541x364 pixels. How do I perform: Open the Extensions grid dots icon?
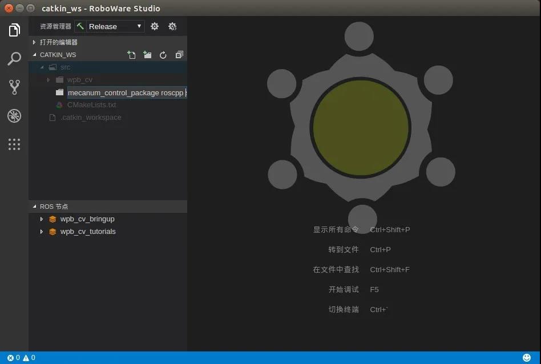14,144
